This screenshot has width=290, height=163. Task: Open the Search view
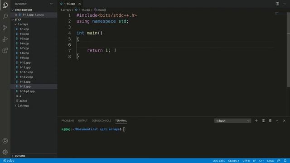[x=5, y=16]
